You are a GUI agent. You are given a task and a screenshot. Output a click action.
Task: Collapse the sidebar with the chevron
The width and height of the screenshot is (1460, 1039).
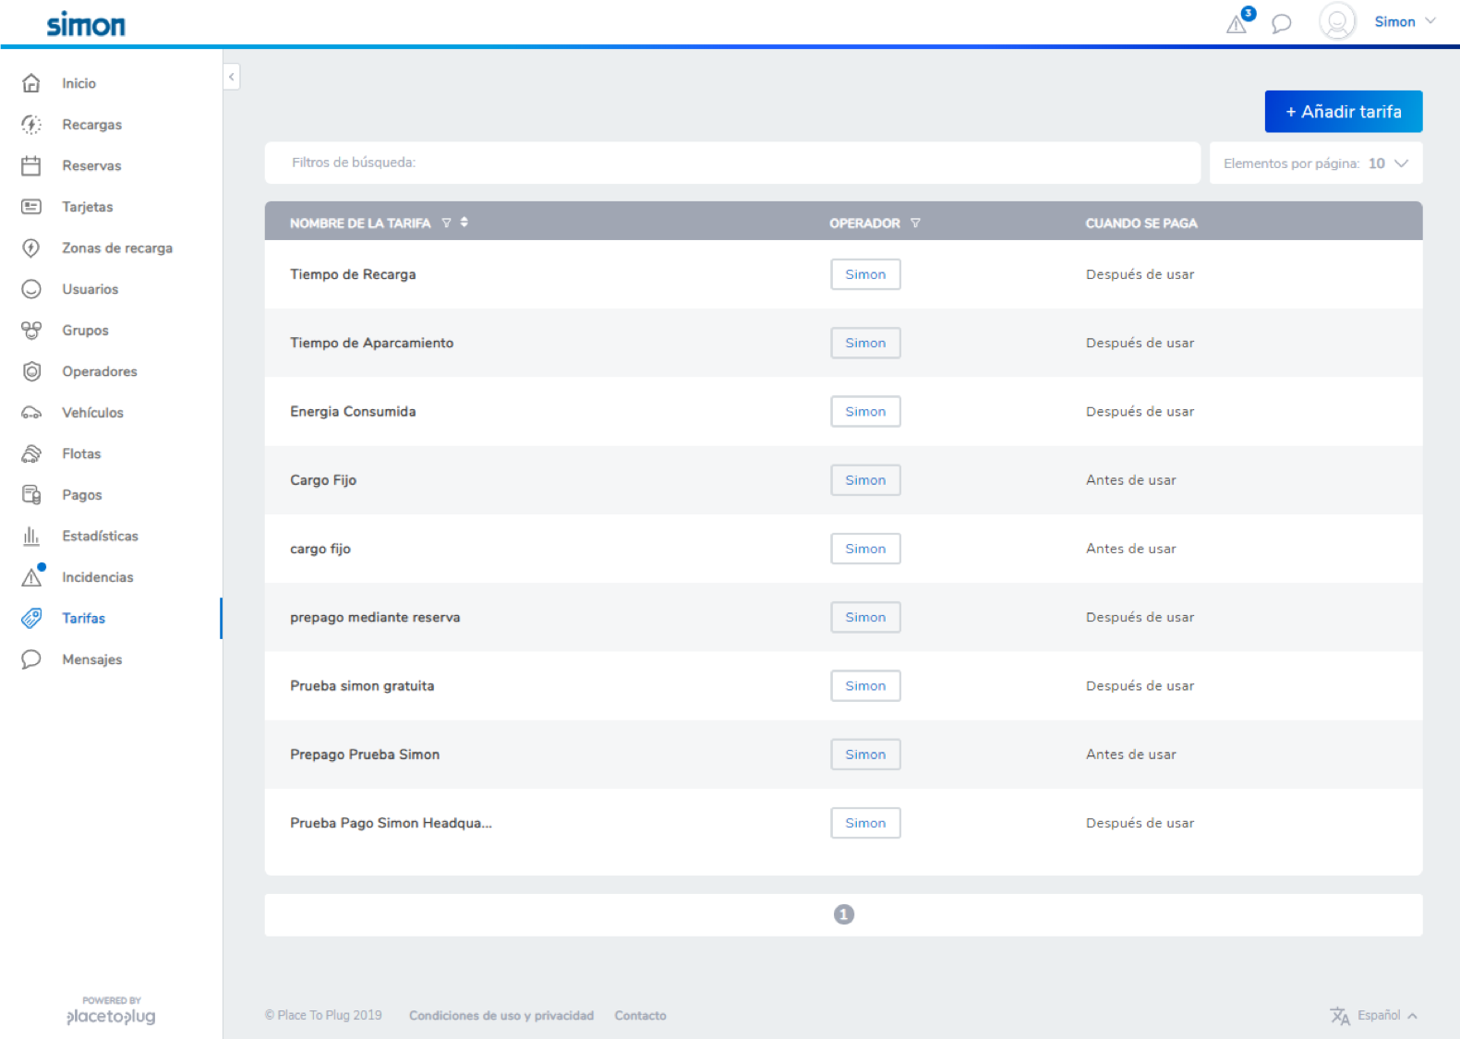tap(232, 77)
